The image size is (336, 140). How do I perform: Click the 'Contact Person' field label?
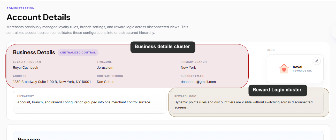(110, 76)
